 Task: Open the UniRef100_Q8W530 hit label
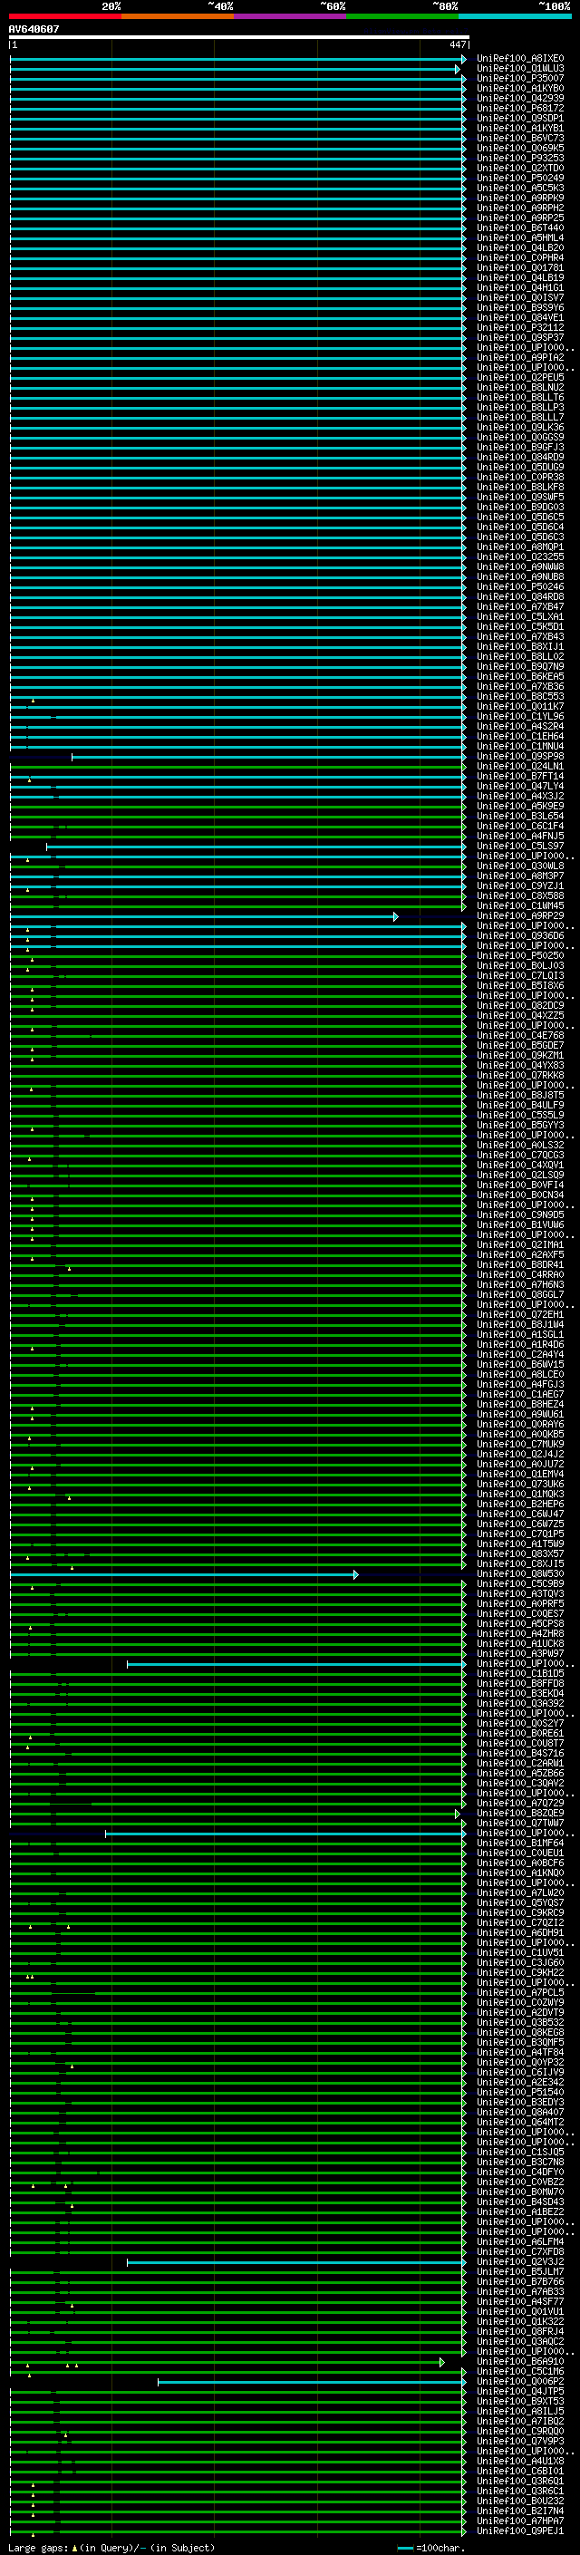click(x=519, y=1574)
